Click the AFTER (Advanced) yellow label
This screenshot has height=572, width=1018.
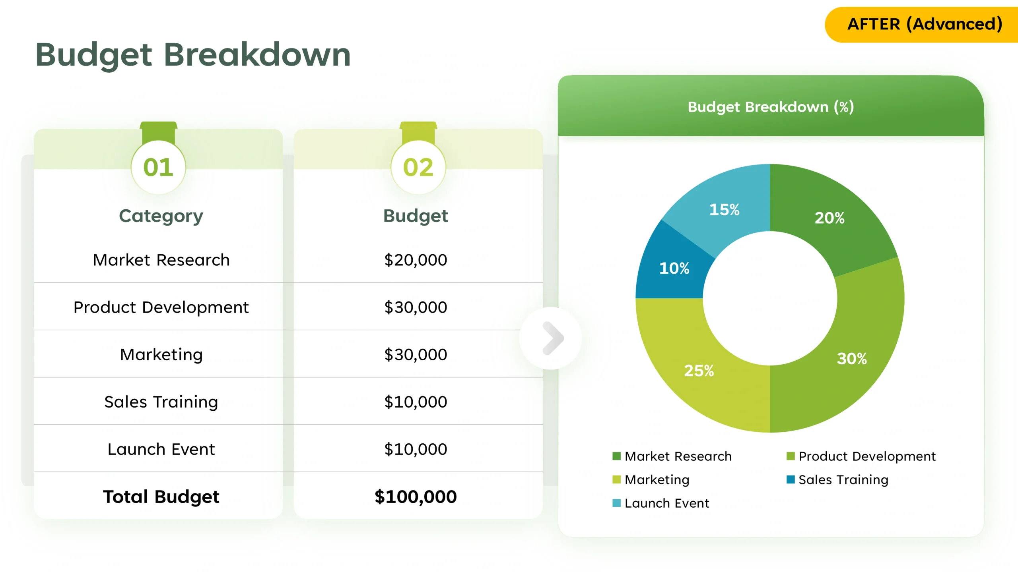coord(924,25)
